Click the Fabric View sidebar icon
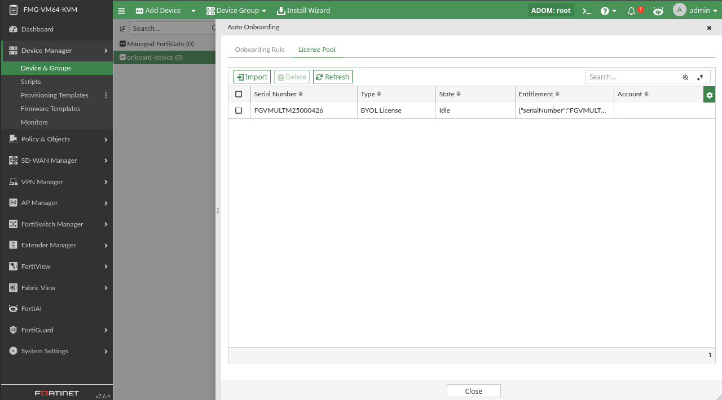Viewport: 722px width, 400px height. pyautogui.click(x=13, y=288)
